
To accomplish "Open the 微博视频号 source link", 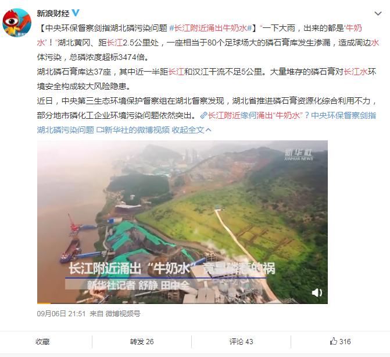I will tap(123, 313).
